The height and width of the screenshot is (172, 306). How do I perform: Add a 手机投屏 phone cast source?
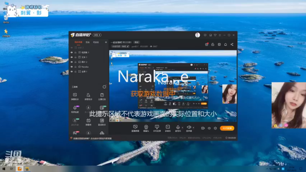pos(157,128)
